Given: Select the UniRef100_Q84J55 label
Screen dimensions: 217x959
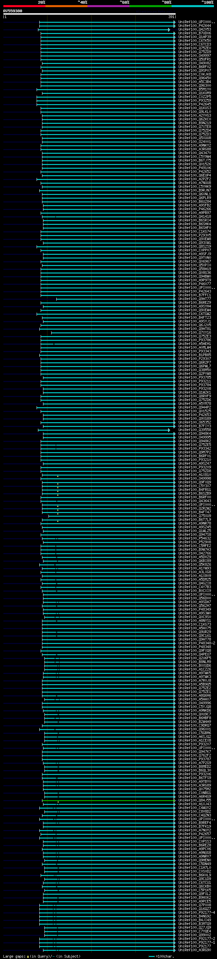Looking at the screenshot, I should (195, 800).
